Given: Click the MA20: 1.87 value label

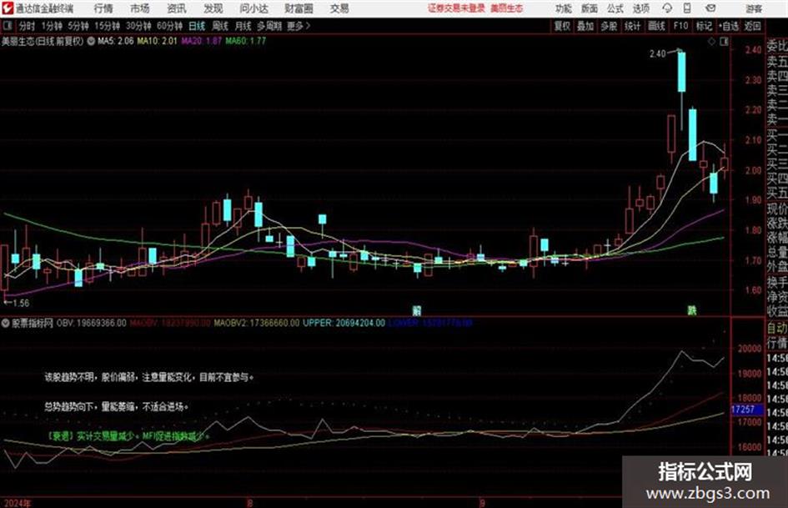Looking at the screenshot, I should (201, 41).
